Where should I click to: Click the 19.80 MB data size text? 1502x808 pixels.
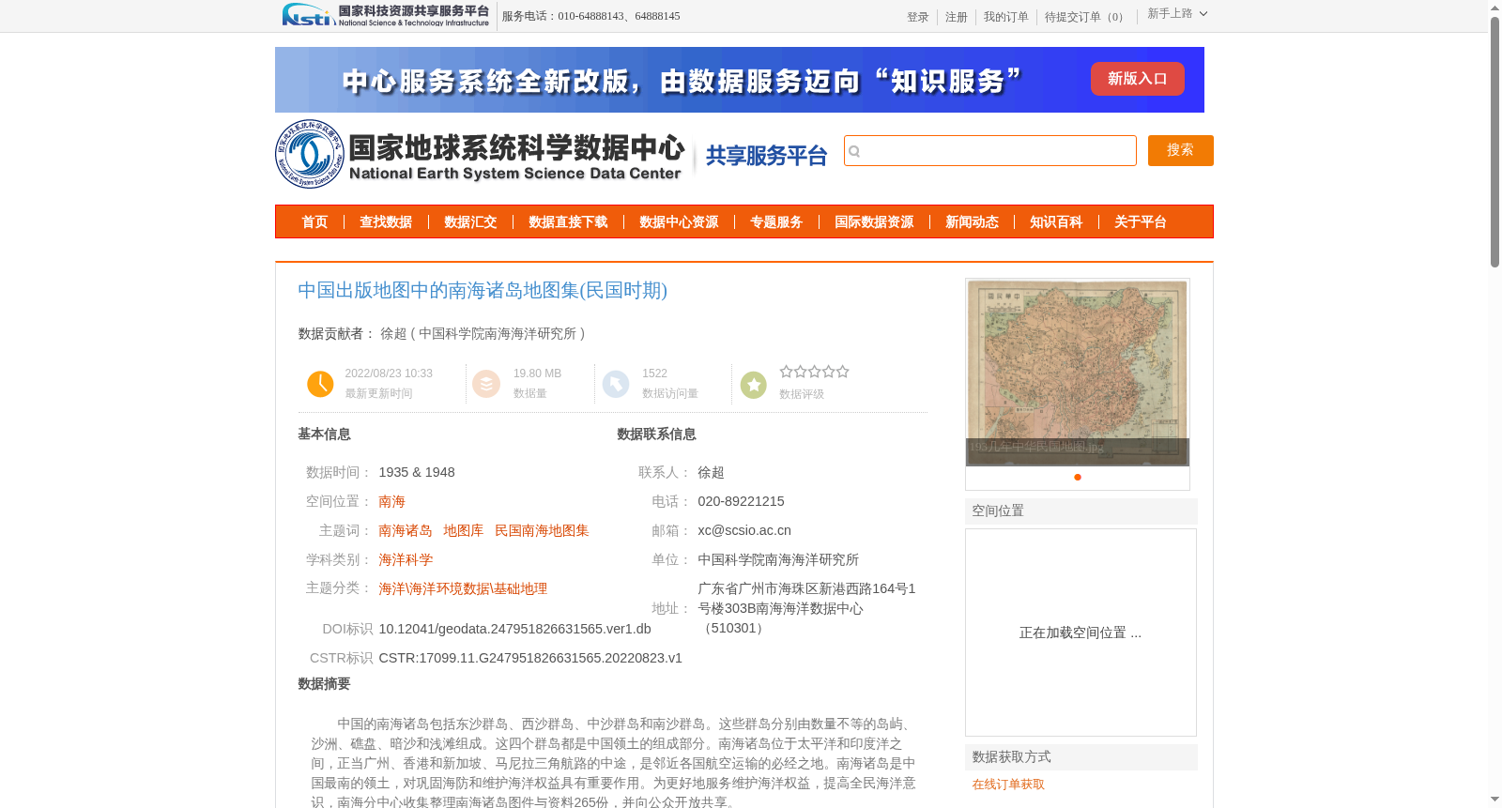(x=537, y=374)
